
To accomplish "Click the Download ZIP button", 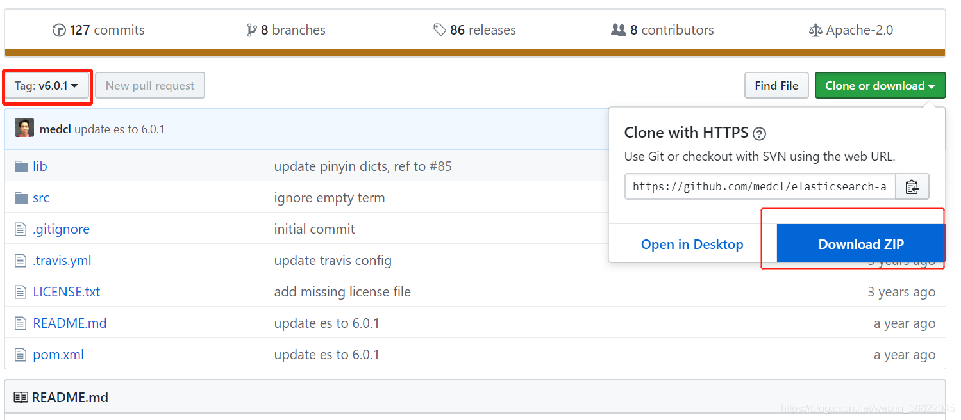I will point(861,244).
